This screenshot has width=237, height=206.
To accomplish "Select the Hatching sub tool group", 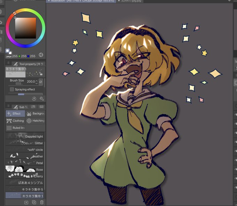I will pyautogui.click(x=35, y=121).
